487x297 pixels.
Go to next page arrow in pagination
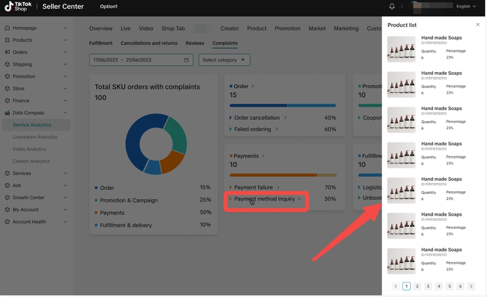471,286
